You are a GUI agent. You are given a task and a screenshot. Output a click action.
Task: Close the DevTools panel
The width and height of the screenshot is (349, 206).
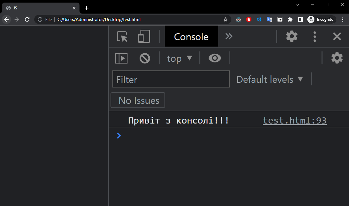[x=337, y=36]
